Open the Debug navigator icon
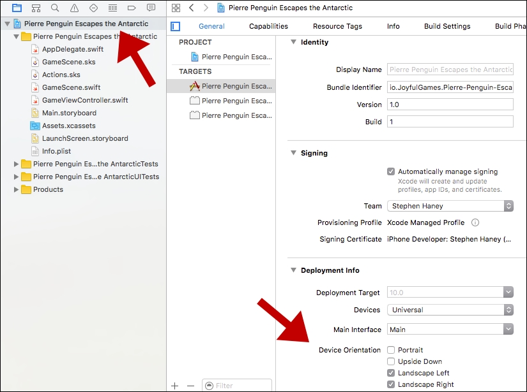Image resolution: width=527 pixels, height=392 pixels. tap(112, 8)
